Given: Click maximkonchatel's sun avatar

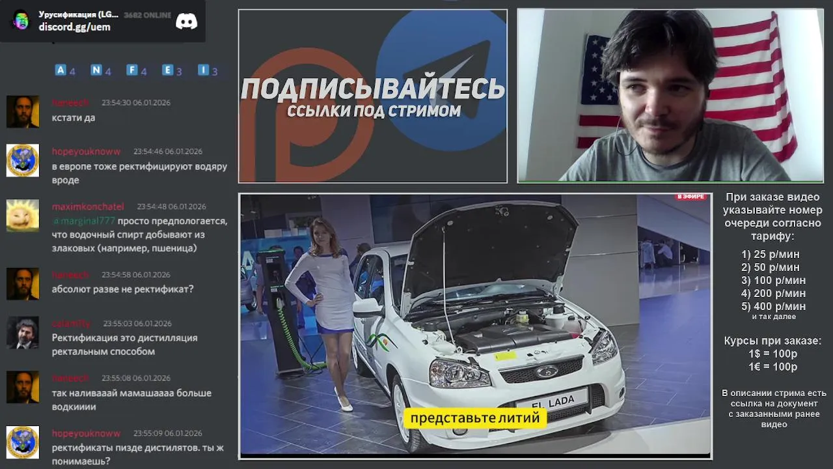Looking at the screenshot, I should (x=23, y=216).
